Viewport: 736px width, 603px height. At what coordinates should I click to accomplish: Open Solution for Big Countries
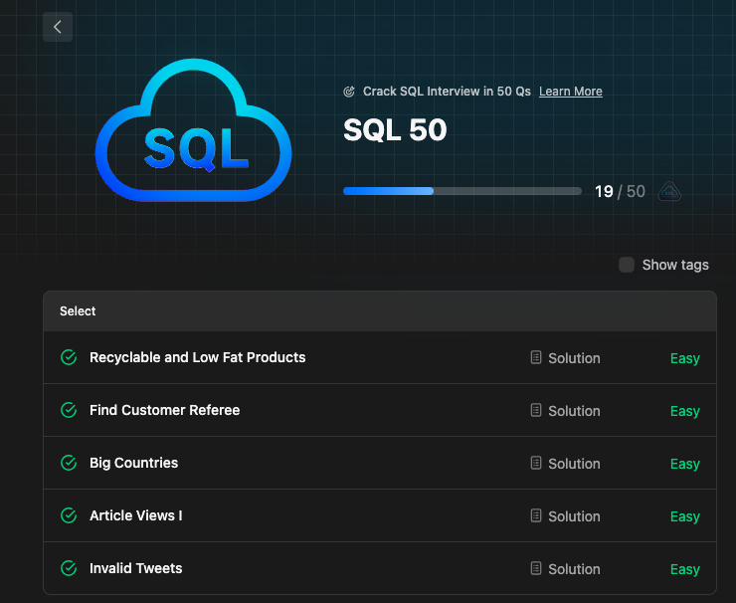point(574,464)
